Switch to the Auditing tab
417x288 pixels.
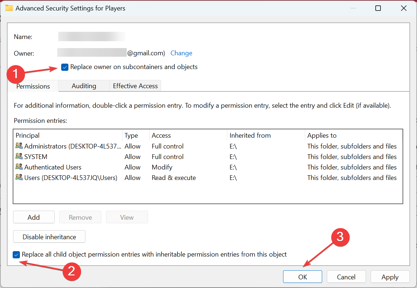pyautogui.click(x=84, y=86)
